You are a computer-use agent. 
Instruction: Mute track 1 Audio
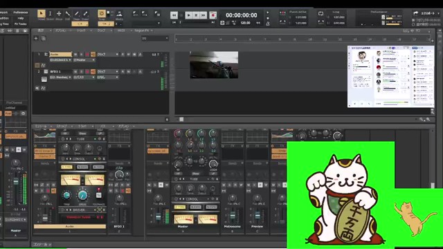[75, 55]
